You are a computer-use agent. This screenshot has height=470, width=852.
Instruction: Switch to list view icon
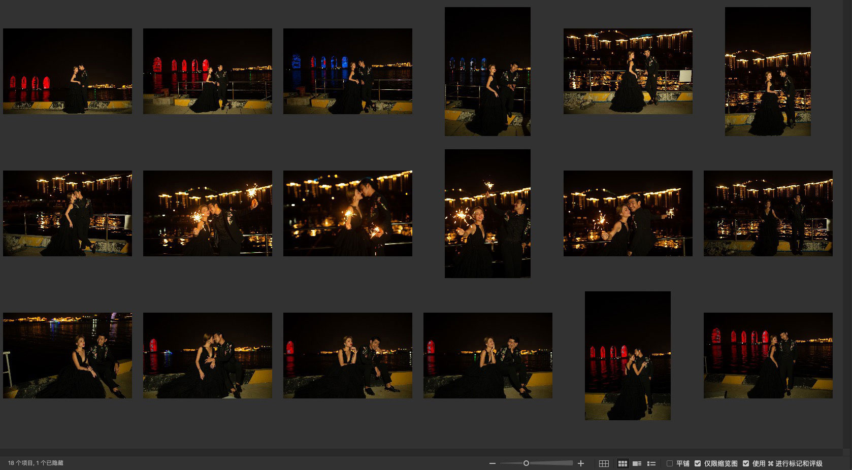tap(651, 463)
